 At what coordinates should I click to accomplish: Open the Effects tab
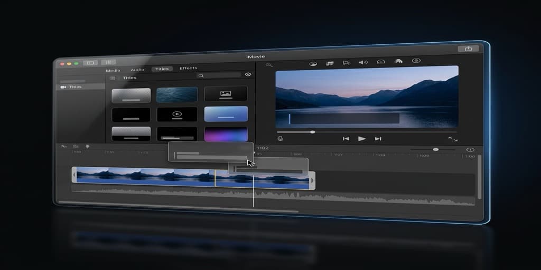point(189,68)
